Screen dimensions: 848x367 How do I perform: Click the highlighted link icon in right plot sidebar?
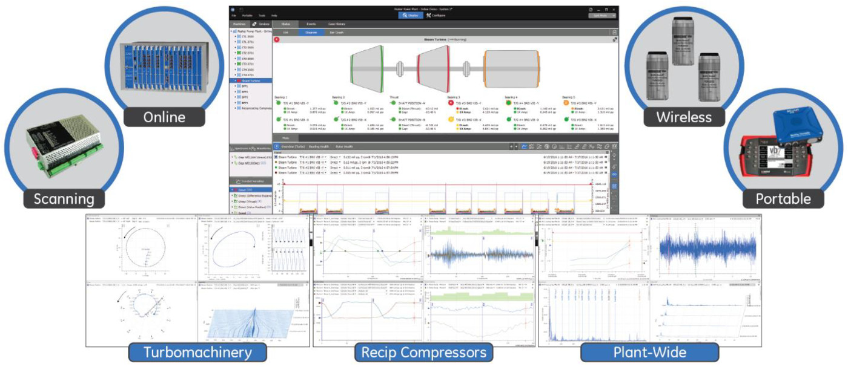click(x=614, y=174)
